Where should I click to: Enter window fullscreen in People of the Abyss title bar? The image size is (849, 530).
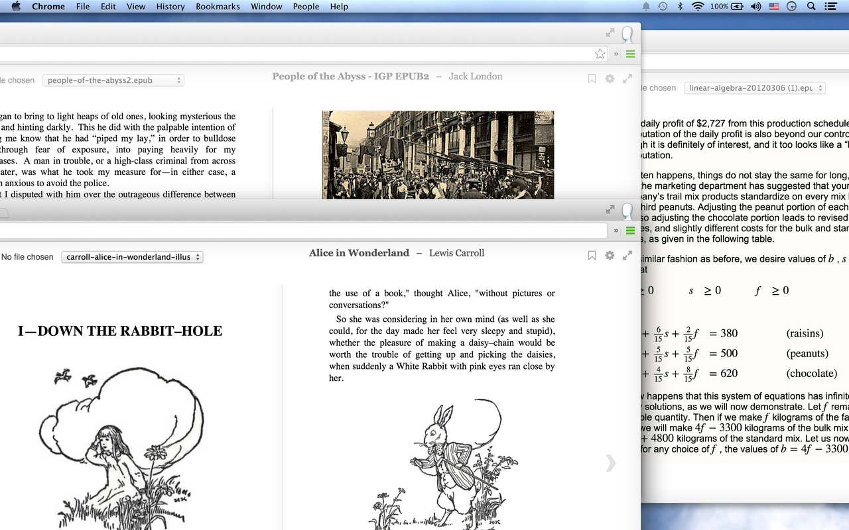coord(610,33)
